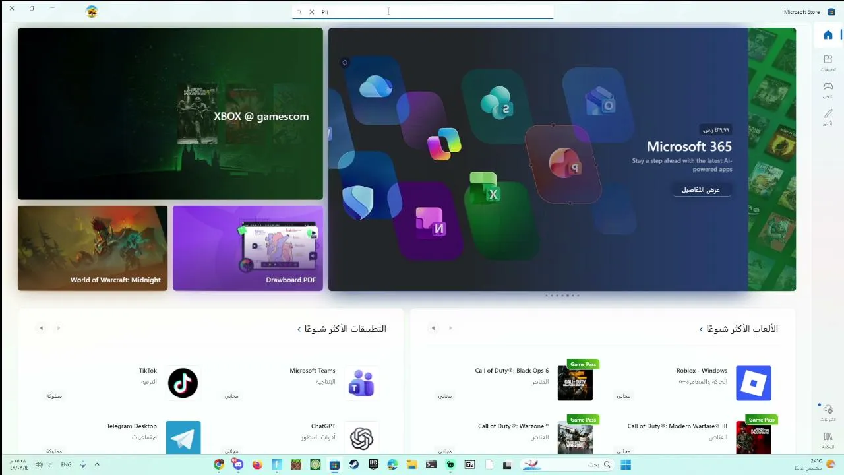Open the volume speaker control in tray
Image resolution: width=844 pixels, height=475 pixels.
tap(39, 464)
